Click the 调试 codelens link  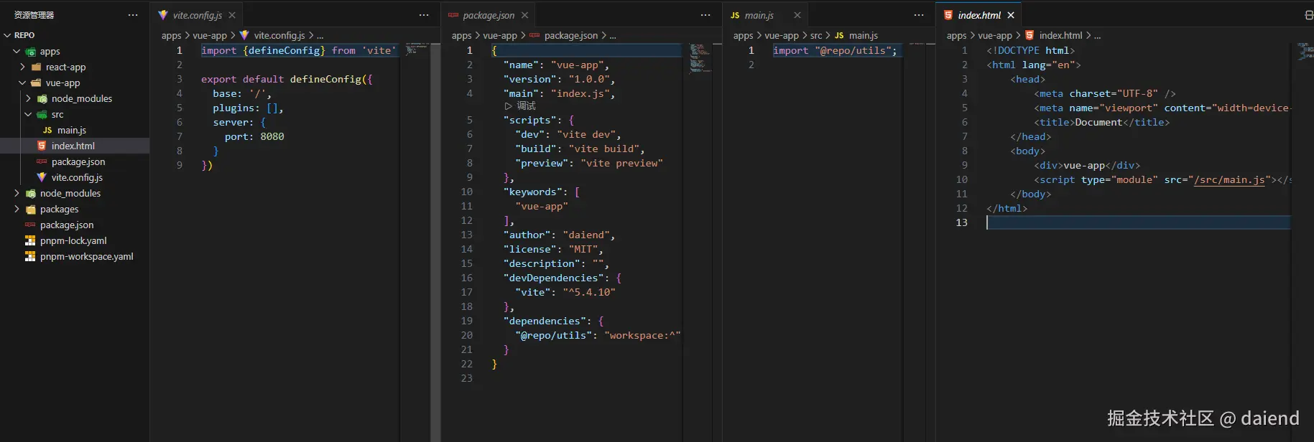tap(526, 105)
